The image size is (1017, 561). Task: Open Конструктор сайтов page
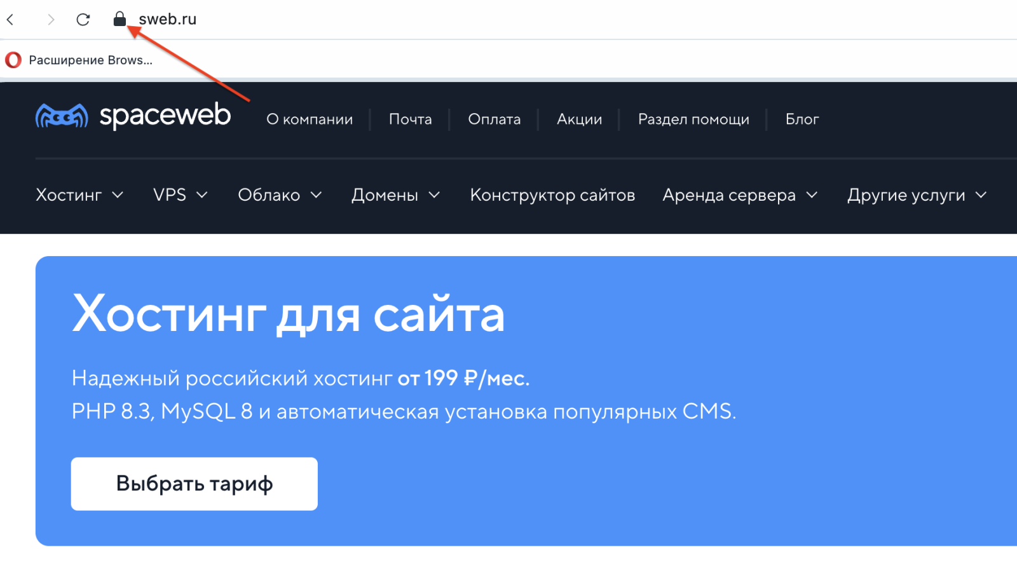[552, 195]
